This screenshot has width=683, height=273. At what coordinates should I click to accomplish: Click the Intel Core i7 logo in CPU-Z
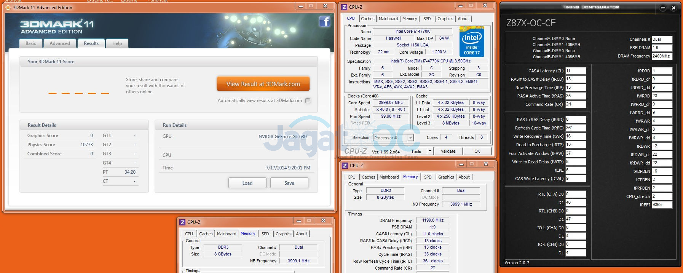pyautogui.click(x=471, y=42)
